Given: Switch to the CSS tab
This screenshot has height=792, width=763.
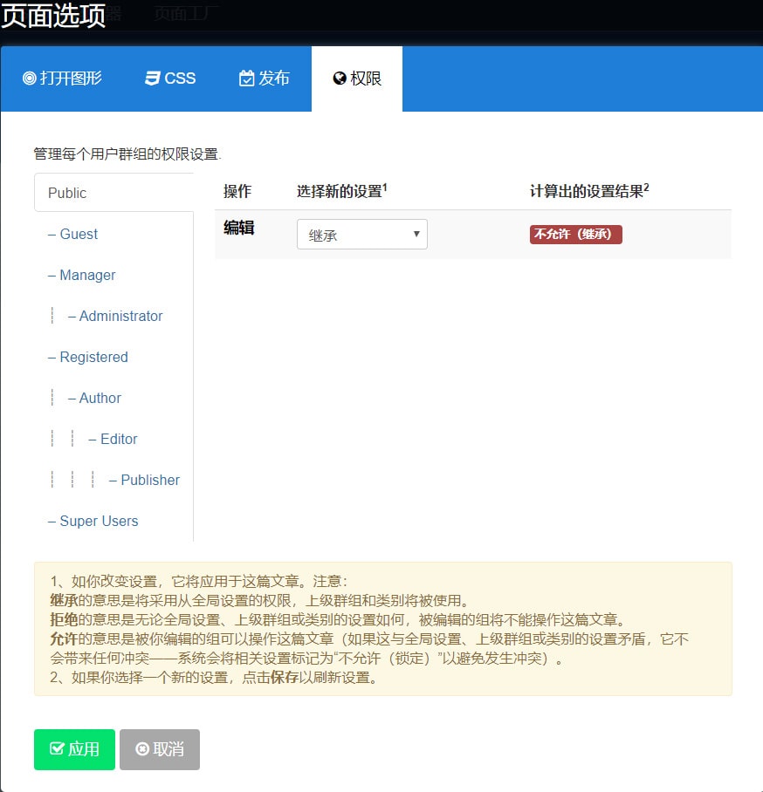Looking at the screenshot, I should coord(170,79).
